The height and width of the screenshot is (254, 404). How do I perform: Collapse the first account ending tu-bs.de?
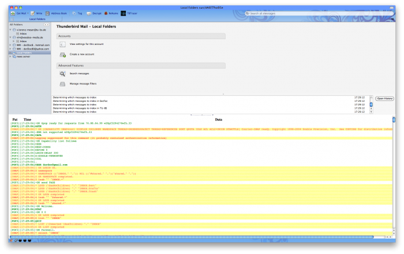click(10, 30)
